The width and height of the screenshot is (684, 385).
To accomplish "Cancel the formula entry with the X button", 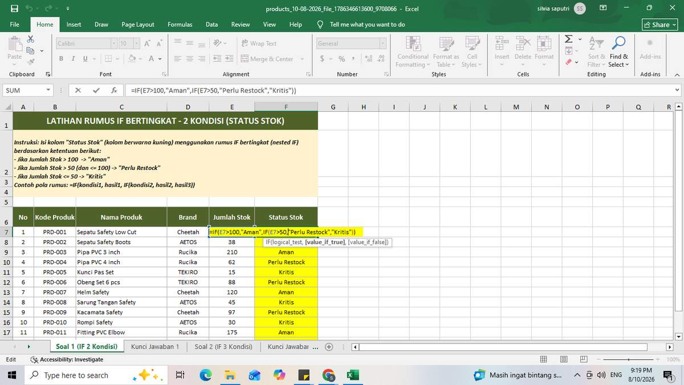I will [x=78, y=91].
